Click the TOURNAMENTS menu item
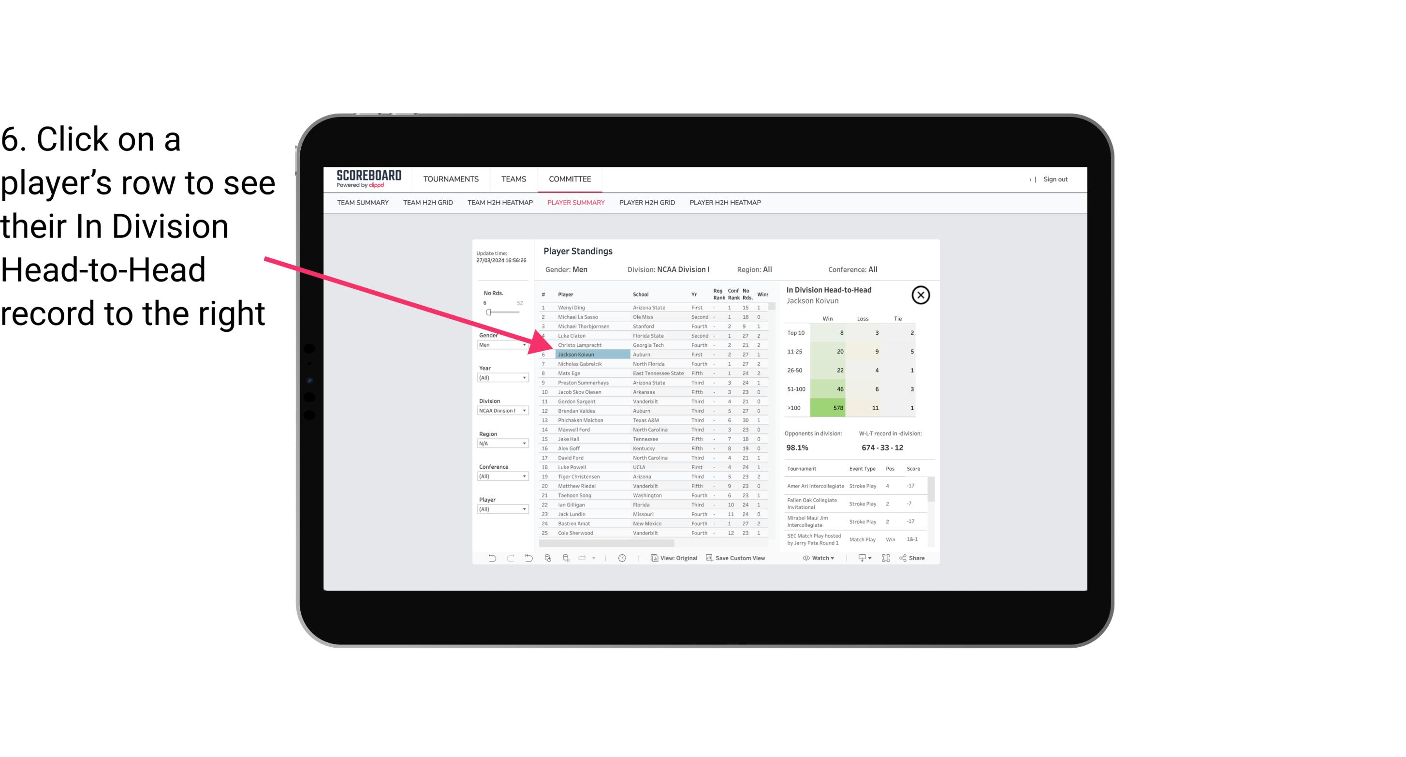 click(x=451, y=179)
